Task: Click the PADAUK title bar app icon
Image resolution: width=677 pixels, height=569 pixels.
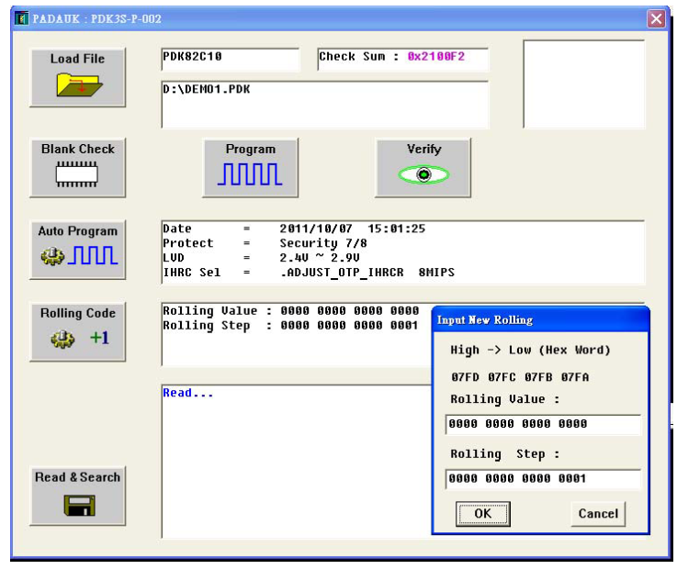Action: (22, 18)
